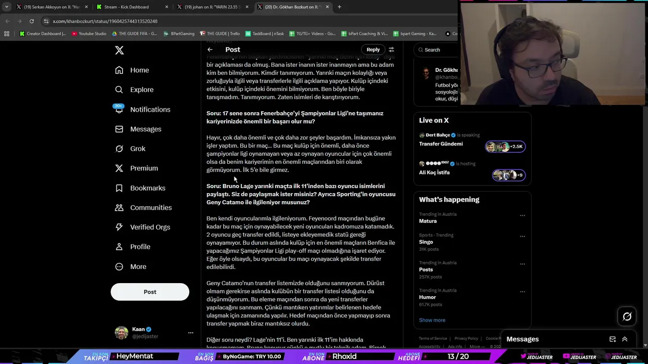Join the Transfer Gündemi live space
The height and width of the screenshot is (364, 648).
441,144
